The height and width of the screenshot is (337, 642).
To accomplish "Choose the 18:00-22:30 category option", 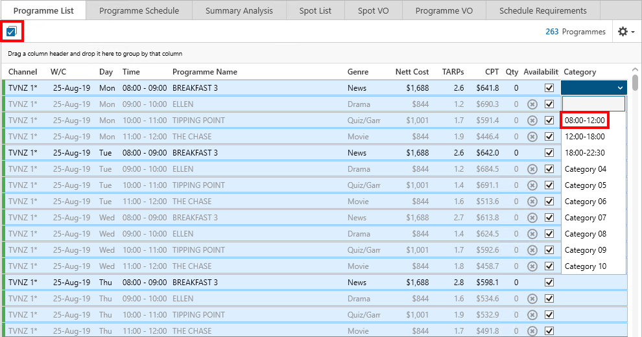I will pos(585,152).
